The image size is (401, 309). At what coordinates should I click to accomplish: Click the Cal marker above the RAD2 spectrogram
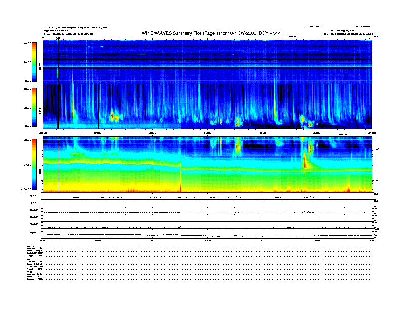tap(58, 38)
